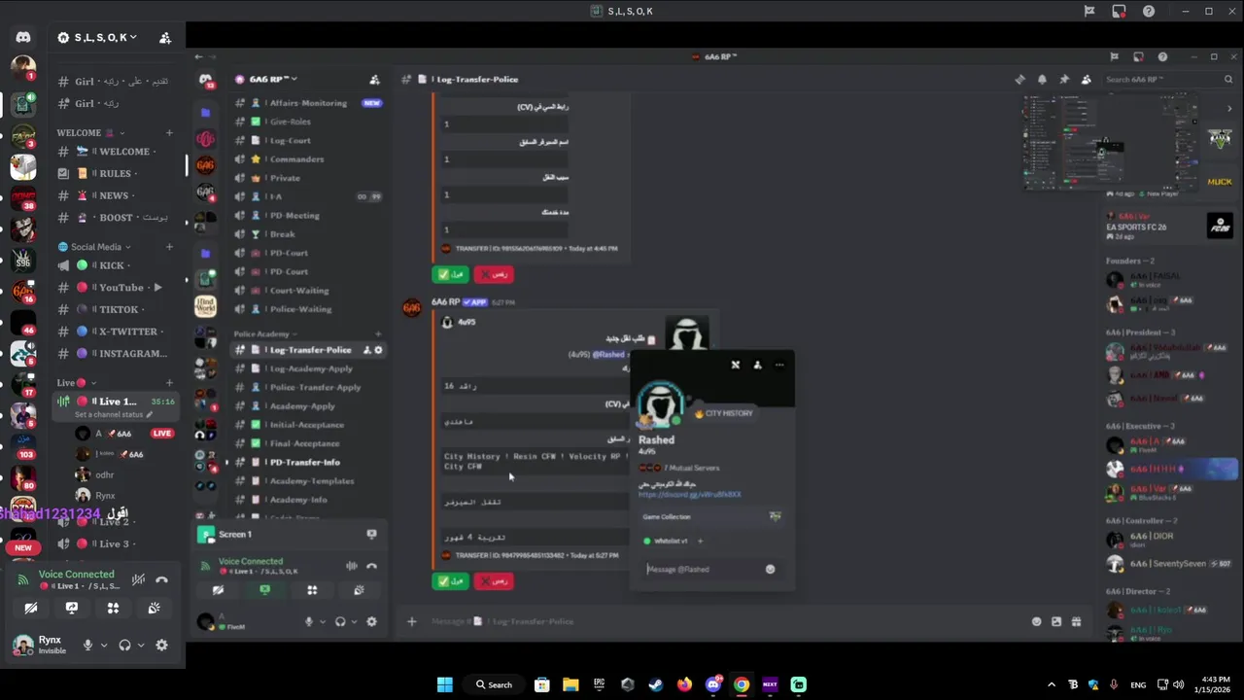Toggle soundboard icon in shared-screen voice panel
Image resolution: width=1244 pixels, height=700 pixels.
(x=359, y=590)
